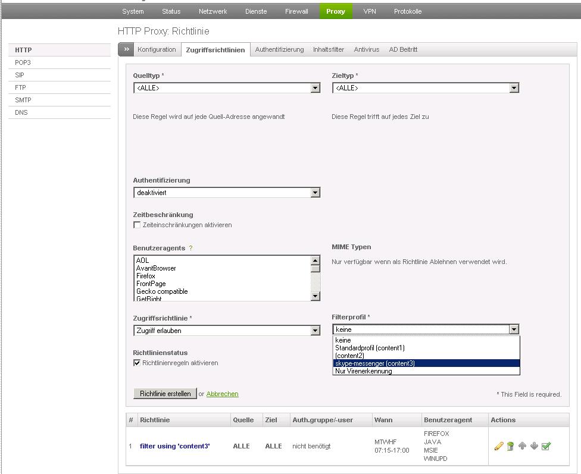The width and height of the screenshot is (581, 474).
Task: Switch to Zugriffsrichtlinien tab
Action: pos(215,49)
